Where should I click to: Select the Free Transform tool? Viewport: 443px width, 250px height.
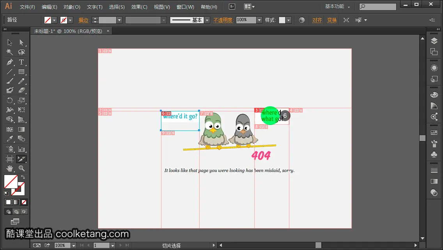(21, 109)
